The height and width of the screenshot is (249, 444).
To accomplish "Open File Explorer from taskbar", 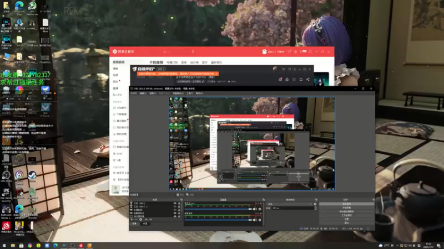I will coord(13,246).
